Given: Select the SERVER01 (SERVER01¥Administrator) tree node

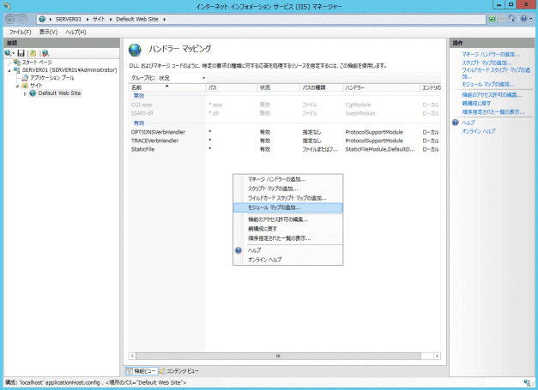Looking at the screenshot, I should tap(70, 70).
